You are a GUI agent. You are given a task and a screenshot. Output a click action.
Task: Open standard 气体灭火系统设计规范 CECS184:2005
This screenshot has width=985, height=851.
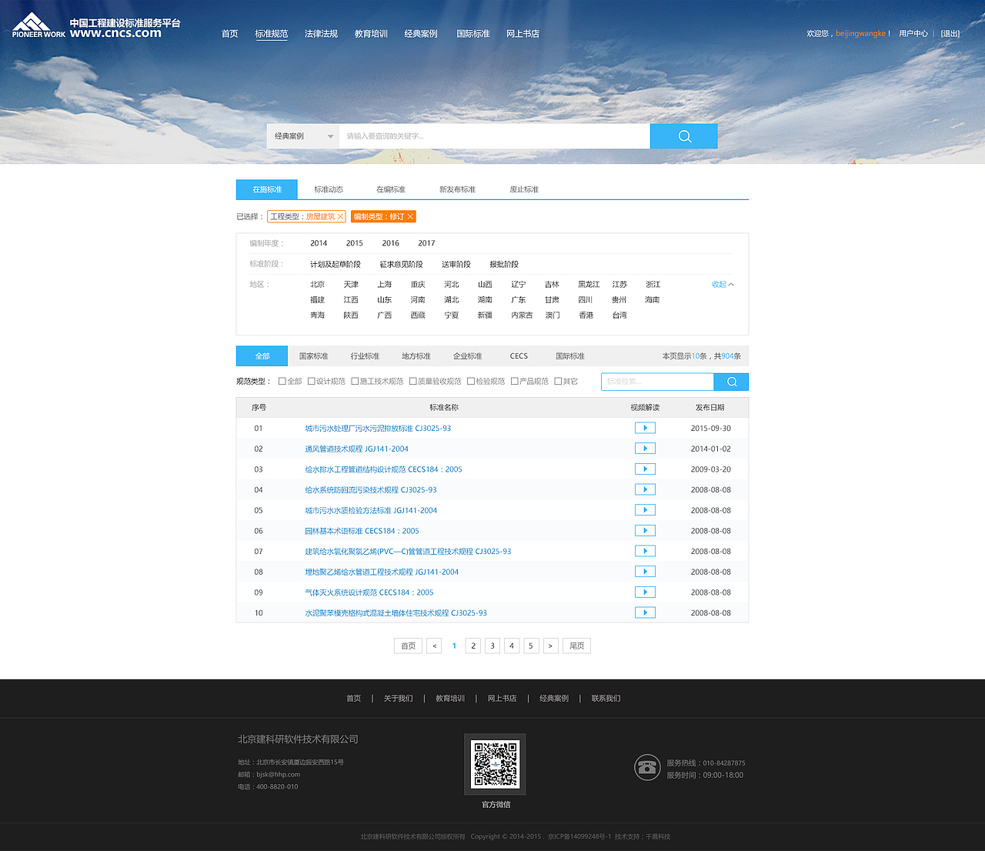pos(369,592)
